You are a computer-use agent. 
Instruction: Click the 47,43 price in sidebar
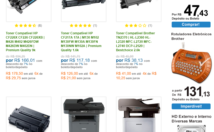click(196, 11)
